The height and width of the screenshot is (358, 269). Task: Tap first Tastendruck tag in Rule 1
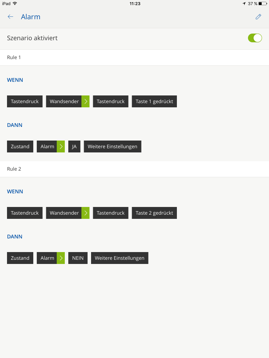point(25,101)
